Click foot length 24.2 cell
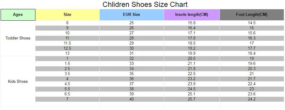 click(252, 99)
